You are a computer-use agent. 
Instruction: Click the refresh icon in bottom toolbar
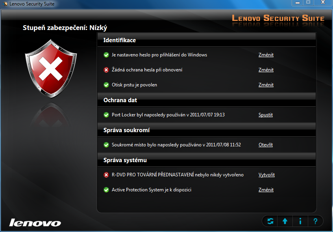270,221
